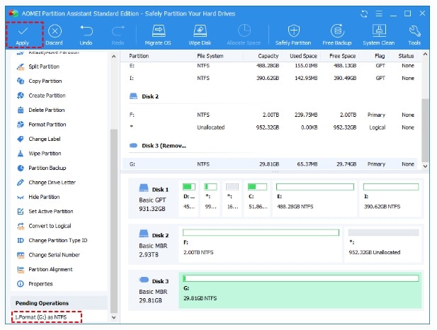Sort by Partition column header

coord(139,56)
